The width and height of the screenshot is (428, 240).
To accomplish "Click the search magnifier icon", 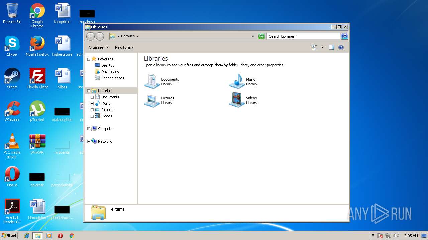I will [x=344, y=36].
